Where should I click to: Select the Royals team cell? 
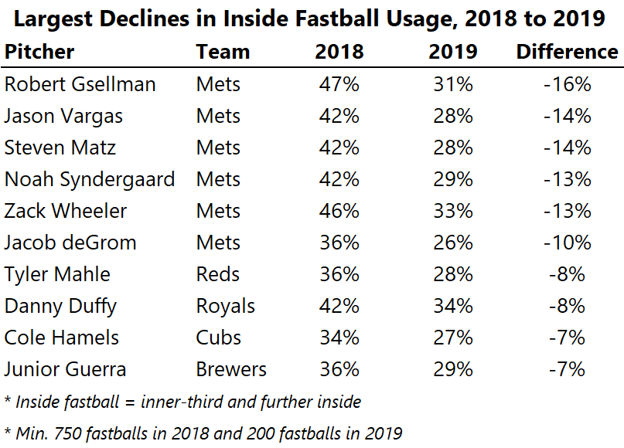[225, 306]
